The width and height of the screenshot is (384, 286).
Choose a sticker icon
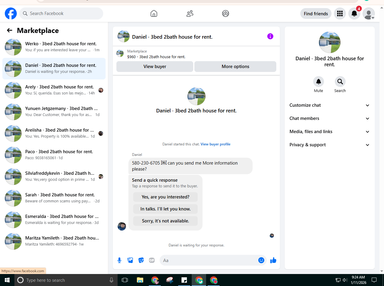pos(141,260)
